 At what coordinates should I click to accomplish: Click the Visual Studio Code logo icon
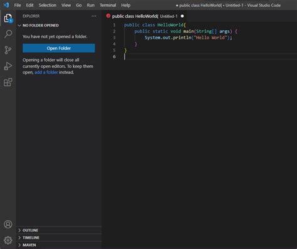point(6,5)
